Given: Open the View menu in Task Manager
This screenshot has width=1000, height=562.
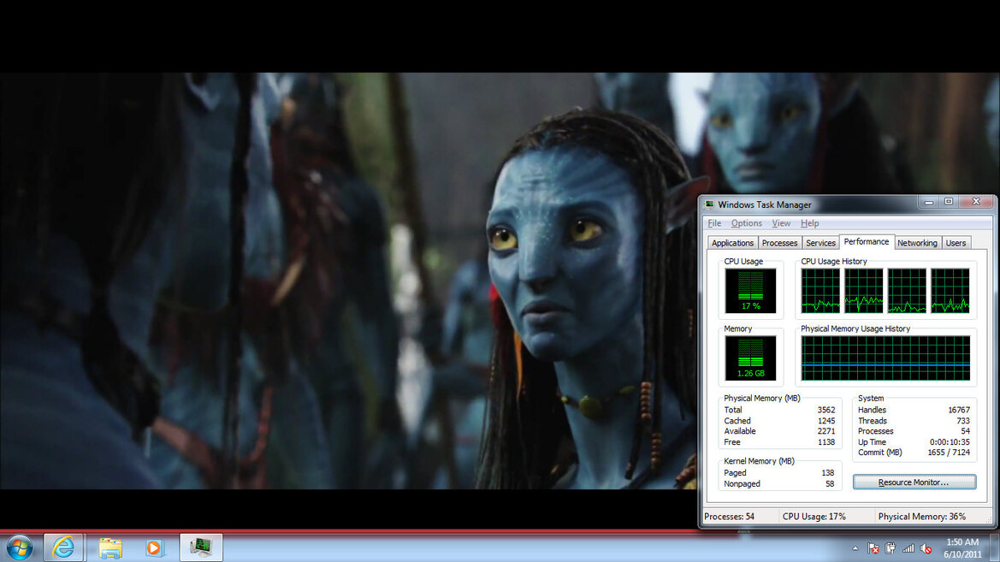Looking at the screenshot, I should point(781,223).
